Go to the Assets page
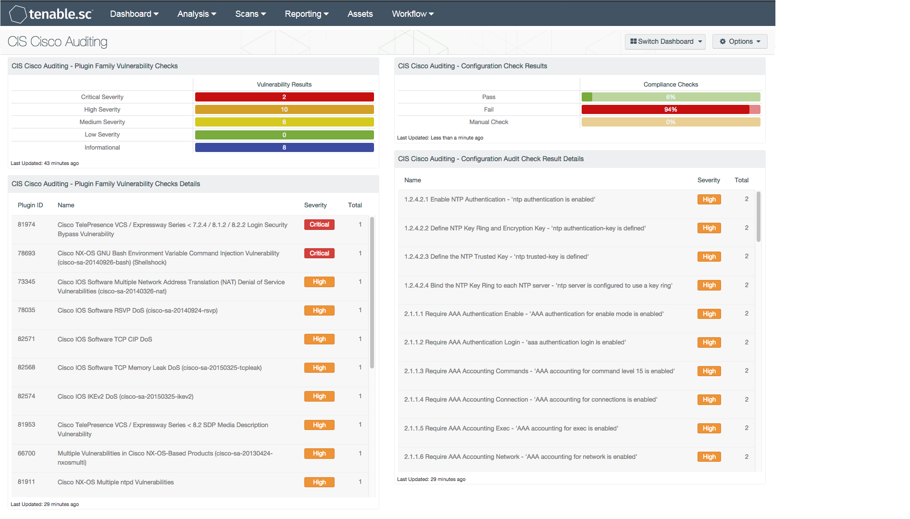 (x=360, y=14)
